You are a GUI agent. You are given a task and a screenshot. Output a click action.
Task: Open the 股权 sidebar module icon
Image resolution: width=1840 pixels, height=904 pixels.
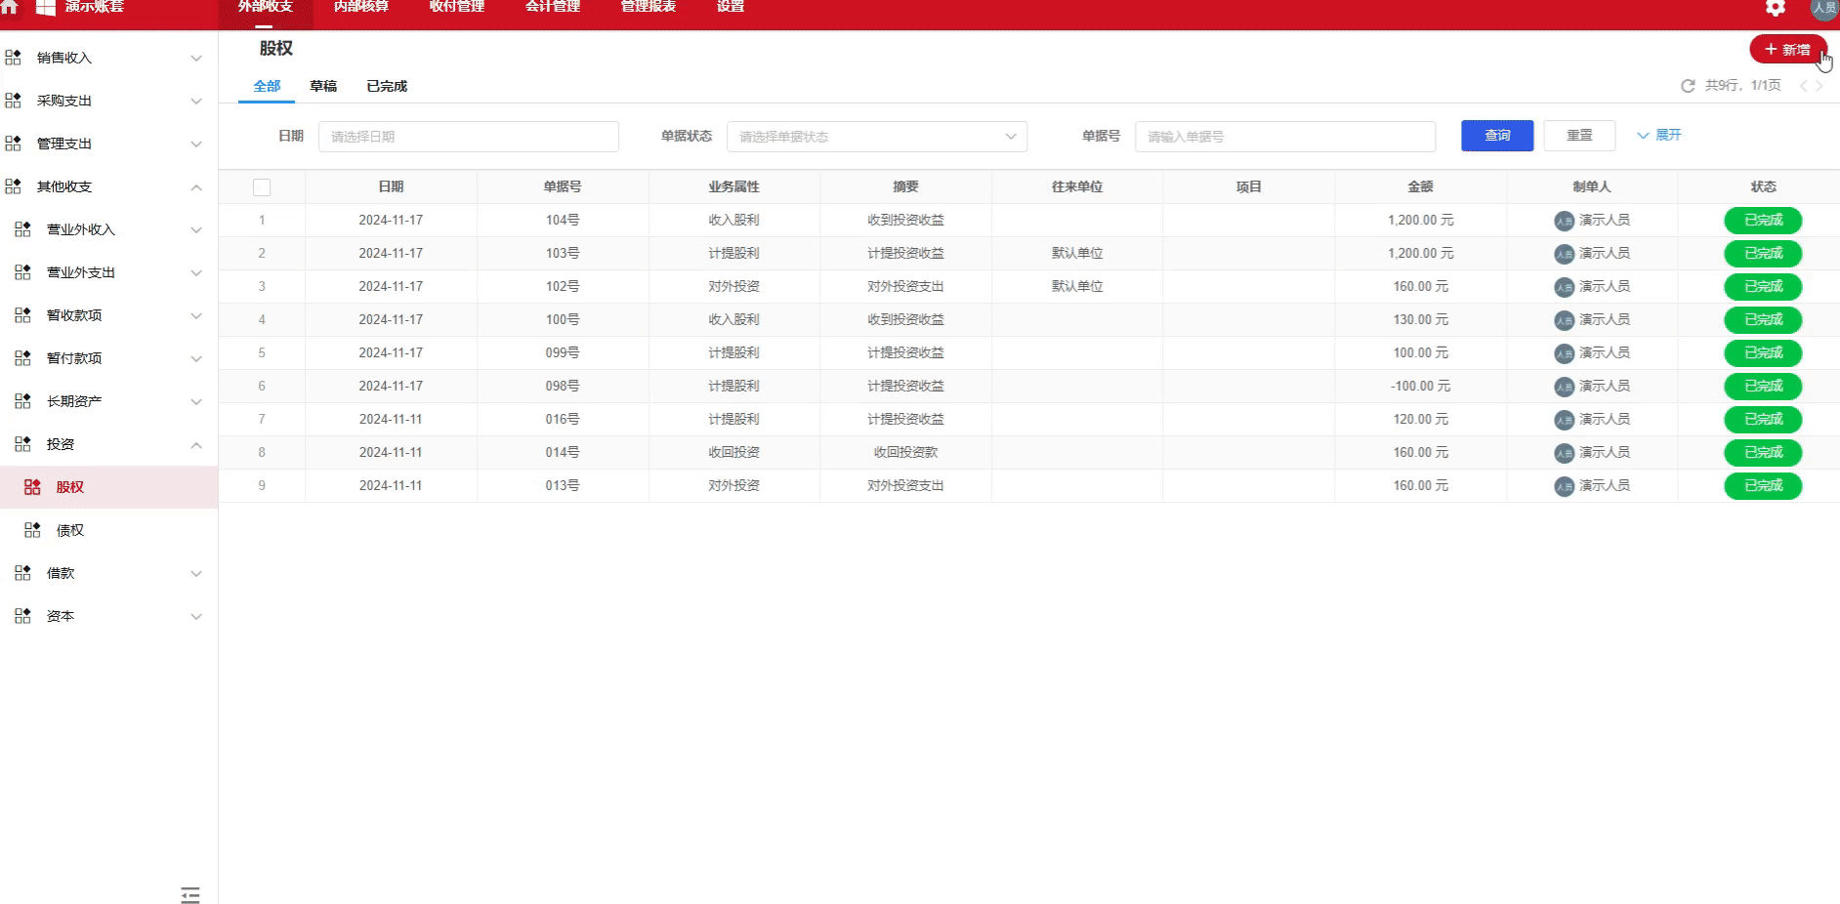coord(34,486)
